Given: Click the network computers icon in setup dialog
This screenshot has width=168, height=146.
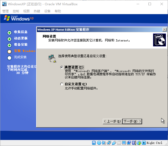Looking at the screenshot, I should [52, 58].
